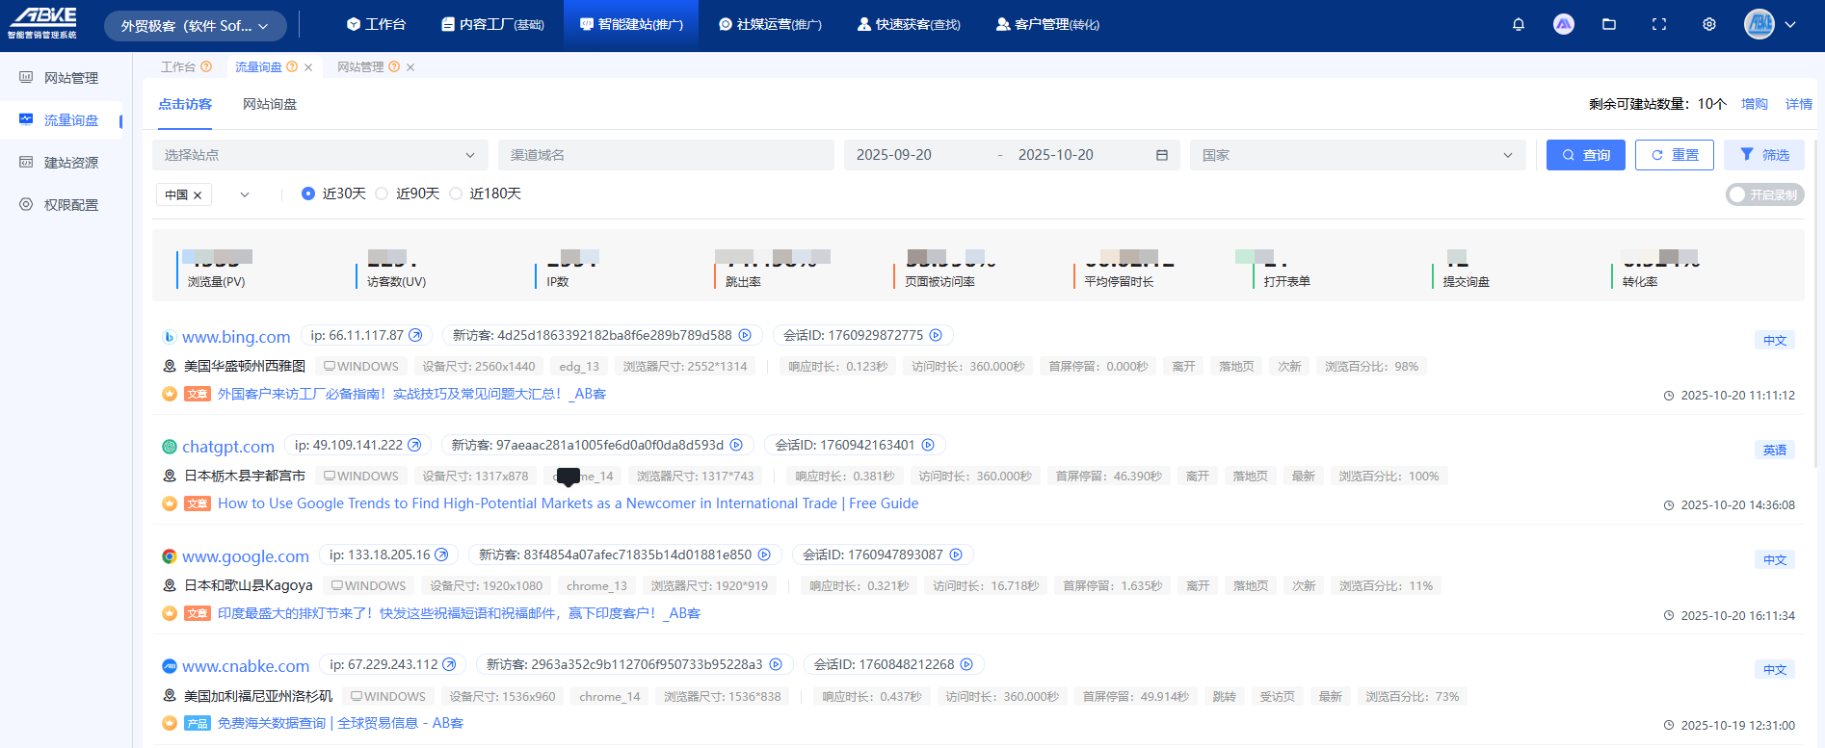The height and width of the screenshot is (748, 1825).
Task: Click lookup icon beside ip 66.11.117.87
Action: pos(415,336)
